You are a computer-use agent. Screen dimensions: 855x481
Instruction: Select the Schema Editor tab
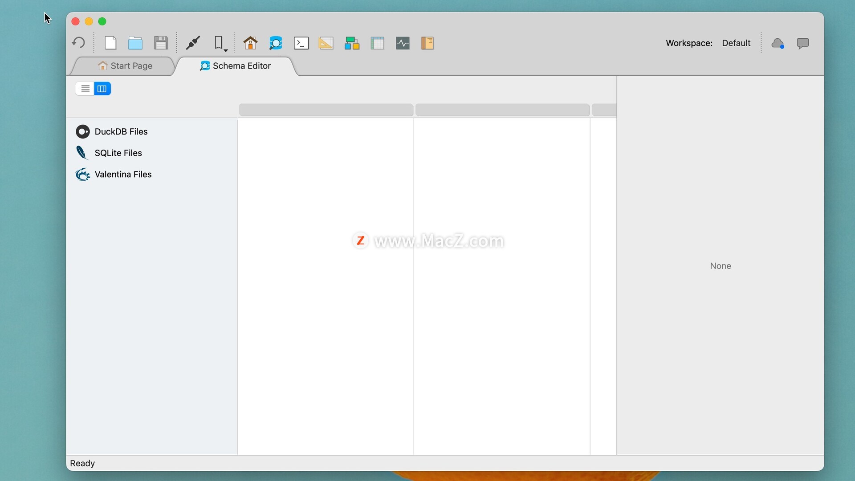click(x=236, y=66)
